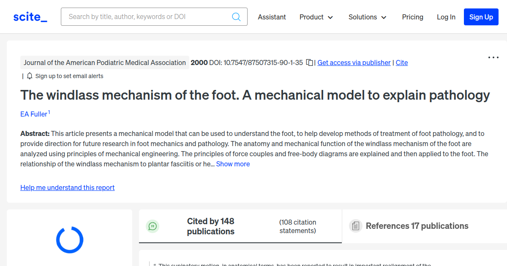Viewport: 507px width, 266px height.
Task: Click the loading donut chart graphic
Action: coord(70,239)
